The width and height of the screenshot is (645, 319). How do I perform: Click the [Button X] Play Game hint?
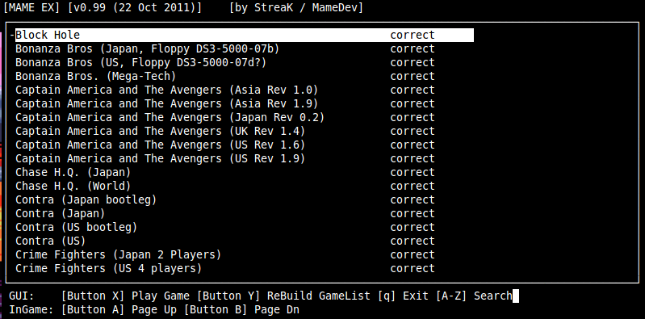125,296
